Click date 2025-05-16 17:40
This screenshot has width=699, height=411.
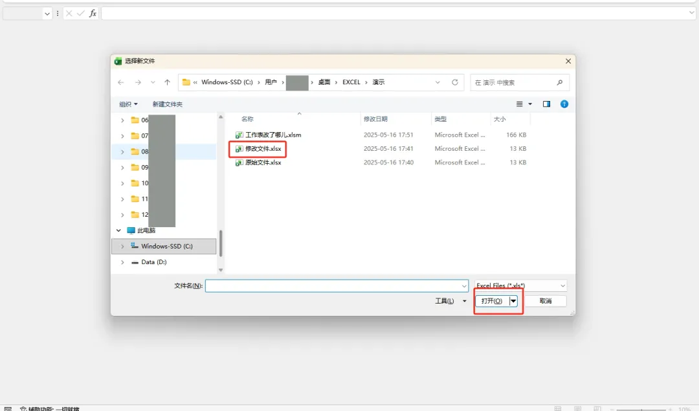tap(388, 162)
